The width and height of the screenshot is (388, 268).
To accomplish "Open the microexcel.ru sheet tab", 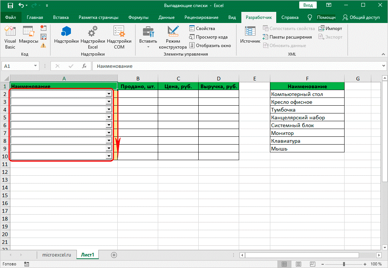I will click(56, 255).
